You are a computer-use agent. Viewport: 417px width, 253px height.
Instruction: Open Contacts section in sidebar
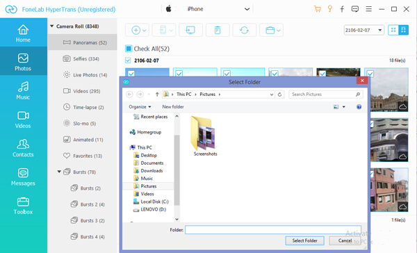[x=23, y=148]
